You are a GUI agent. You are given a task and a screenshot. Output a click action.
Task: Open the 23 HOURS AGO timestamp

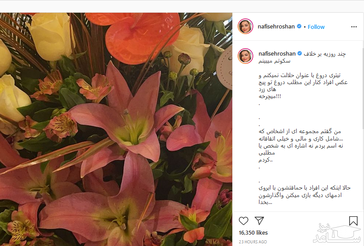pos(253,242)
